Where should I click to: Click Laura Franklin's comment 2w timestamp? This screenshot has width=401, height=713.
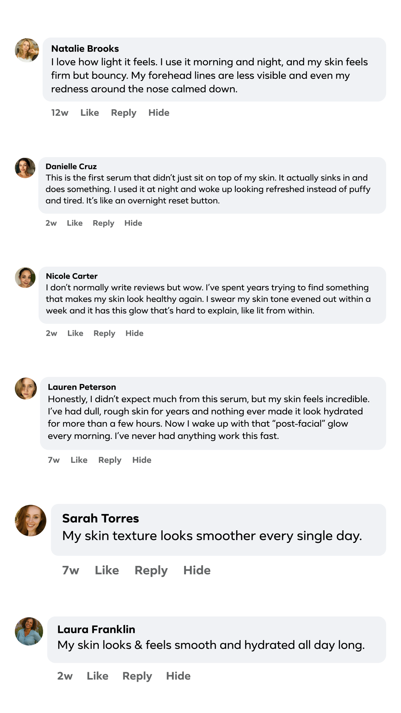tap(65, 676)
